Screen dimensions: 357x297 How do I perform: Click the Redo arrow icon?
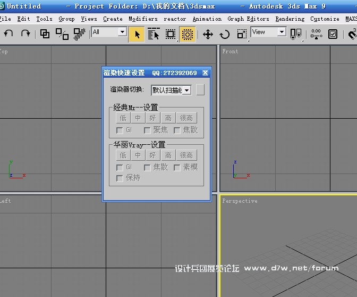coord(25,34)
